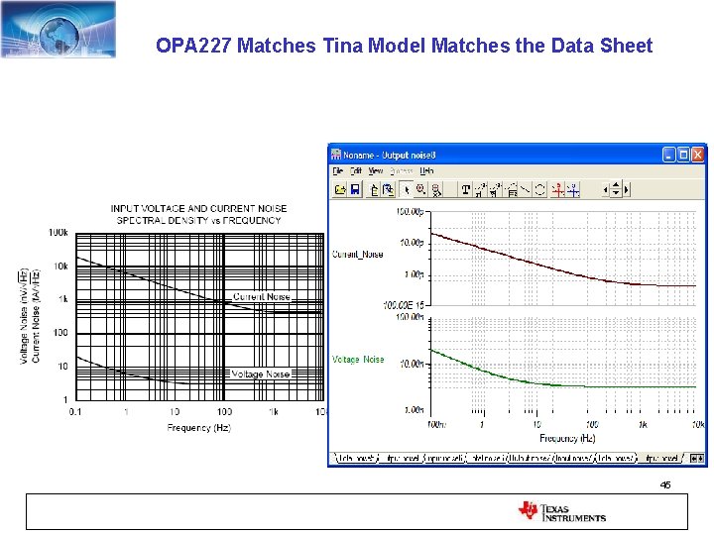Click the toolbar right arrow button
The width and height of the screenshot is (714, 535).
click(627, 189)
